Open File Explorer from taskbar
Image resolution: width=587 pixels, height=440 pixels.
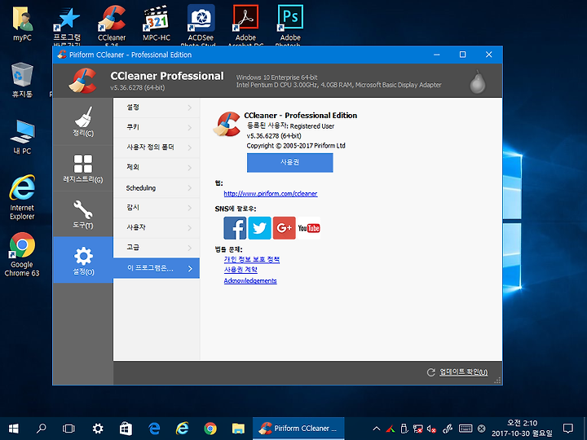[x=238, y=429]
